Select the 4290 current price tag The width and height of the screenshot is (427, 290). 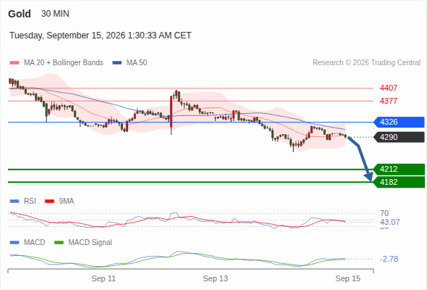tap(399, 137)
